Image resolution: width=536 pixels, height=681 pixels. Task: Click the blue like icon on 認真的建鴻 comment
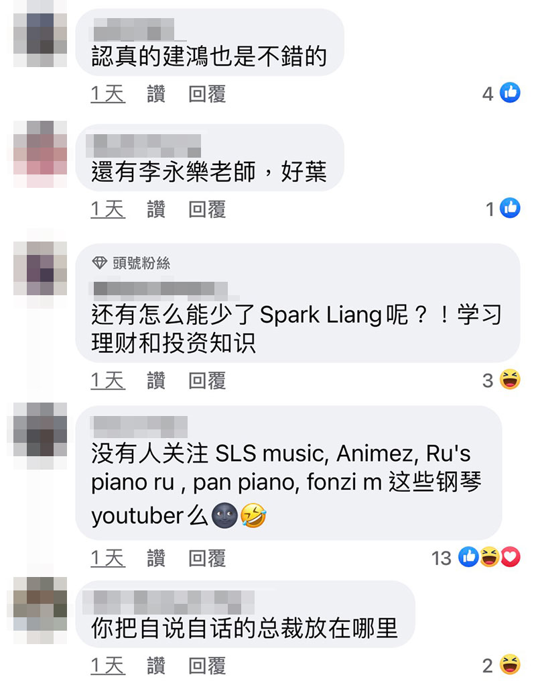[x=510, y=93]
